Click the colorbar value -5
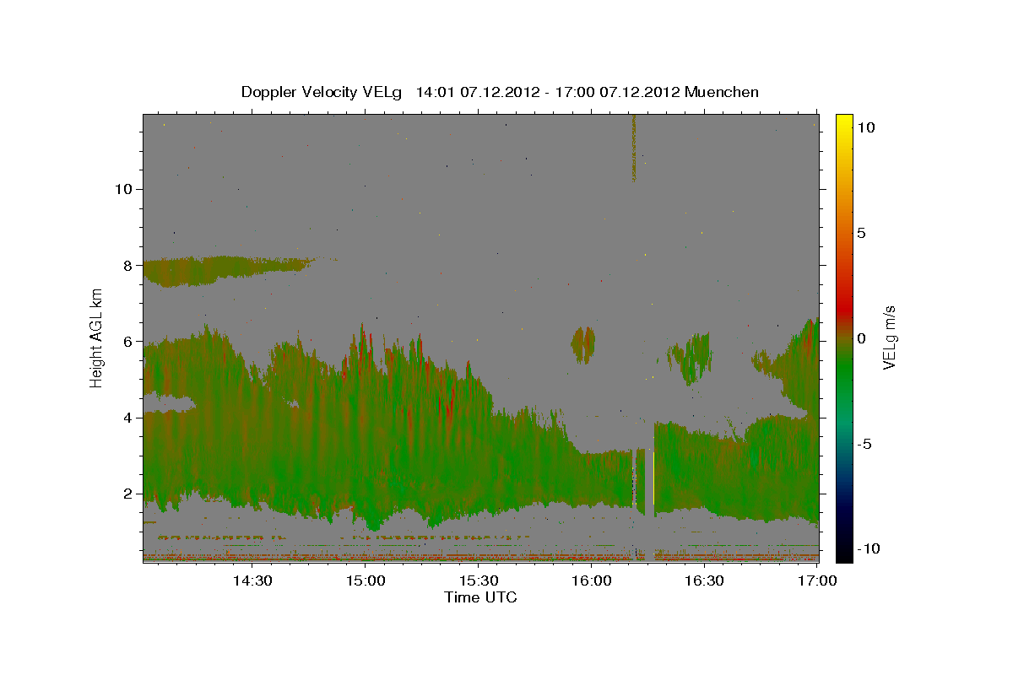 pos(864,444)
